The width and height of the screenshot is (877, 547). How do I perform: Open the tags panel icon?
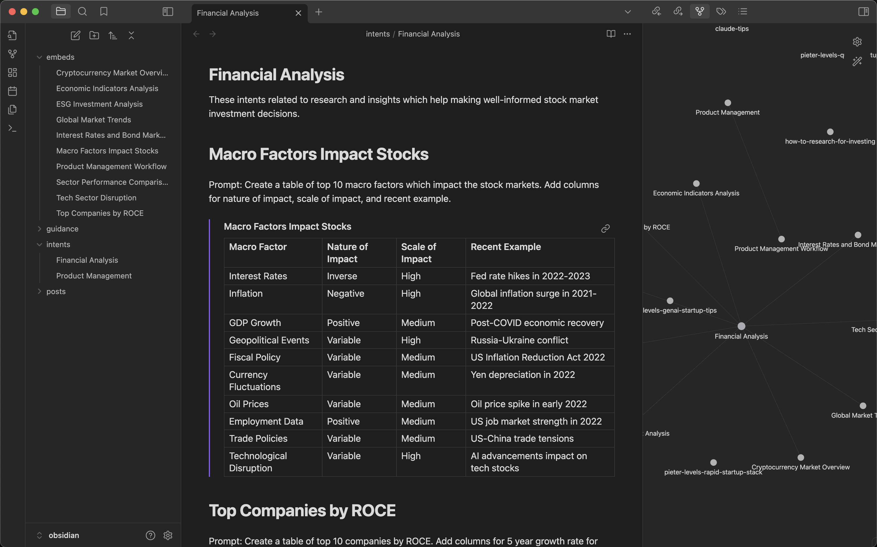(x=721, y=11)
